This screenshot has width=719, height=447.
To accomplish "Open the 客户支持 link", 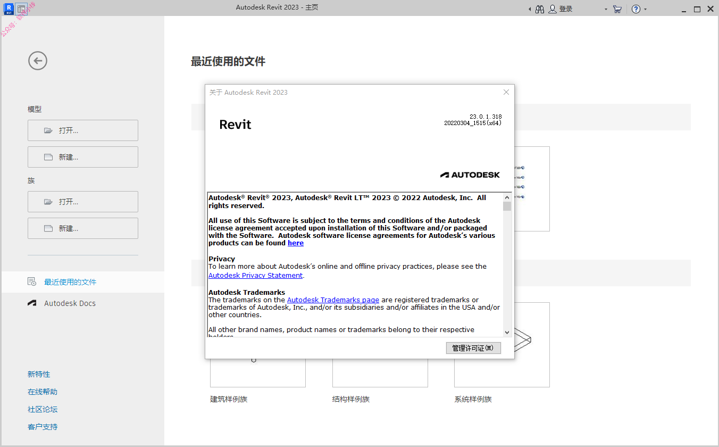I will pyautogui.click(x=43, y=427).
